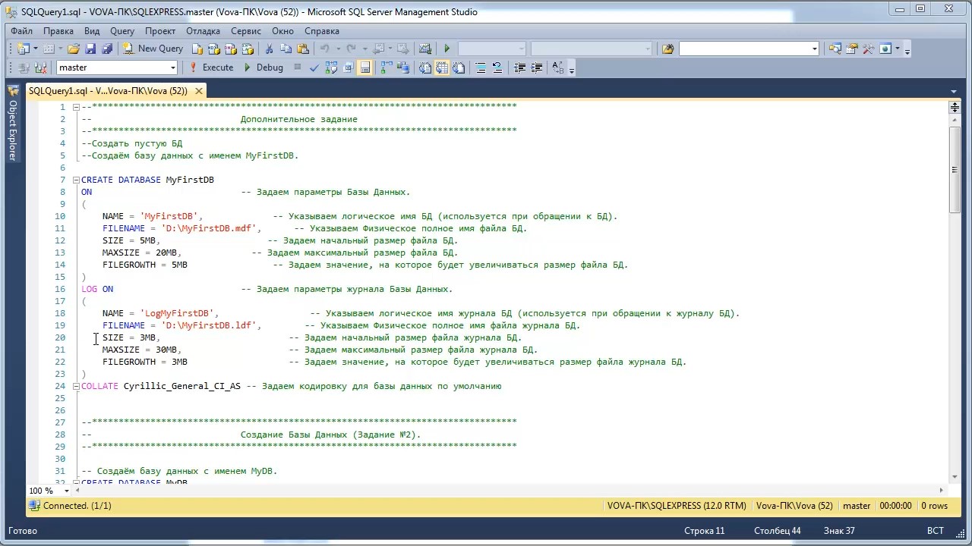Open the 100 % zoom dropdown
The height and width of the screenshot is (546, 972).
[66, 491]
